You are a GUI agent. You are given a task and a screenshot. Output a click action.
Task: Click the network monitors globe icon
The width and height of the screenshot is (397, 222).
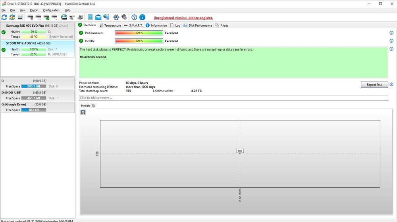coord(106,17)
